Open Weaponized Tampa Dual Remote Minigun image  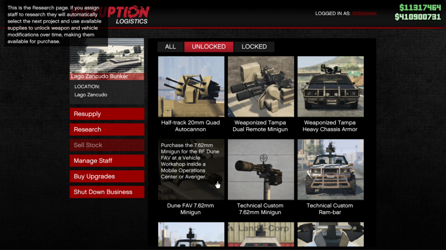pos(261,87)
